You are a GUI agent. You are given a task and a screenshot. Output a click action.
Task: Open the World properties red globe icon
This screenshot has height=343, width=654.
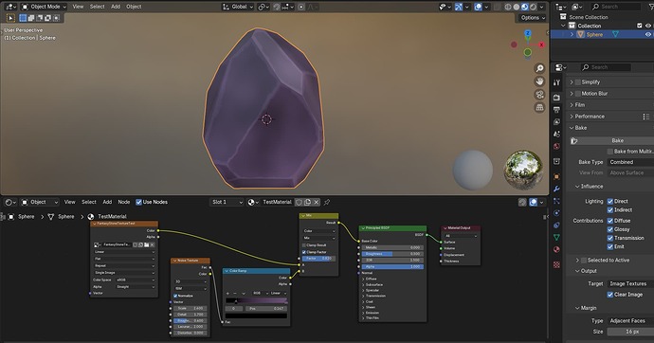click(556, 146)
